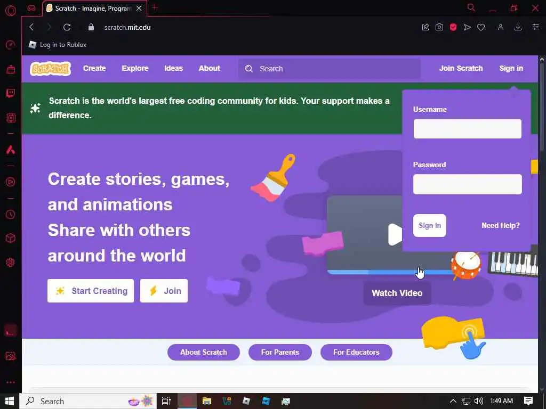Open the Windows notification center
The height and width of the screenshot is (409, 546).
[528, 401]
